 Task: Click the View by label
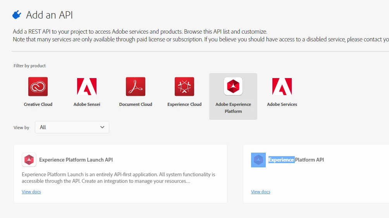(x=21, y=128)
